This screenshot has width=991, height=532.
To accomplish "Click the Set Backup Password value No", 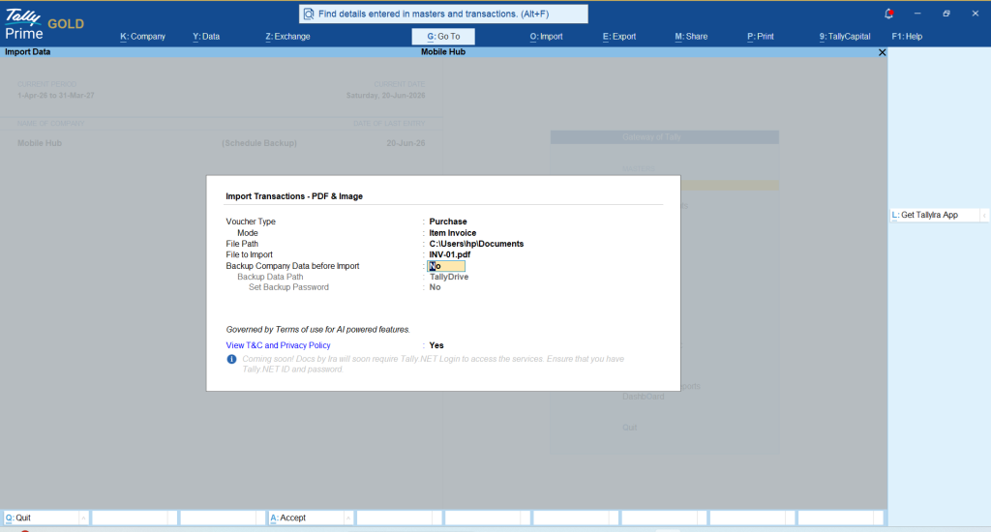I will 435,287.
